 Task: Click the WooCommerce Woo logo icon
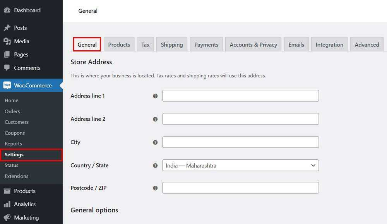point(7,85)
